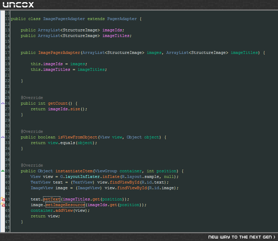Open the error quick-fix icon on line 43
Screen dimensions: 278x241
pyautogui.click(x=3, y=199)
